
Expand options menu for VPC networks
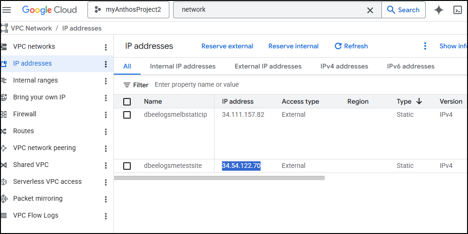click(106, 47)
